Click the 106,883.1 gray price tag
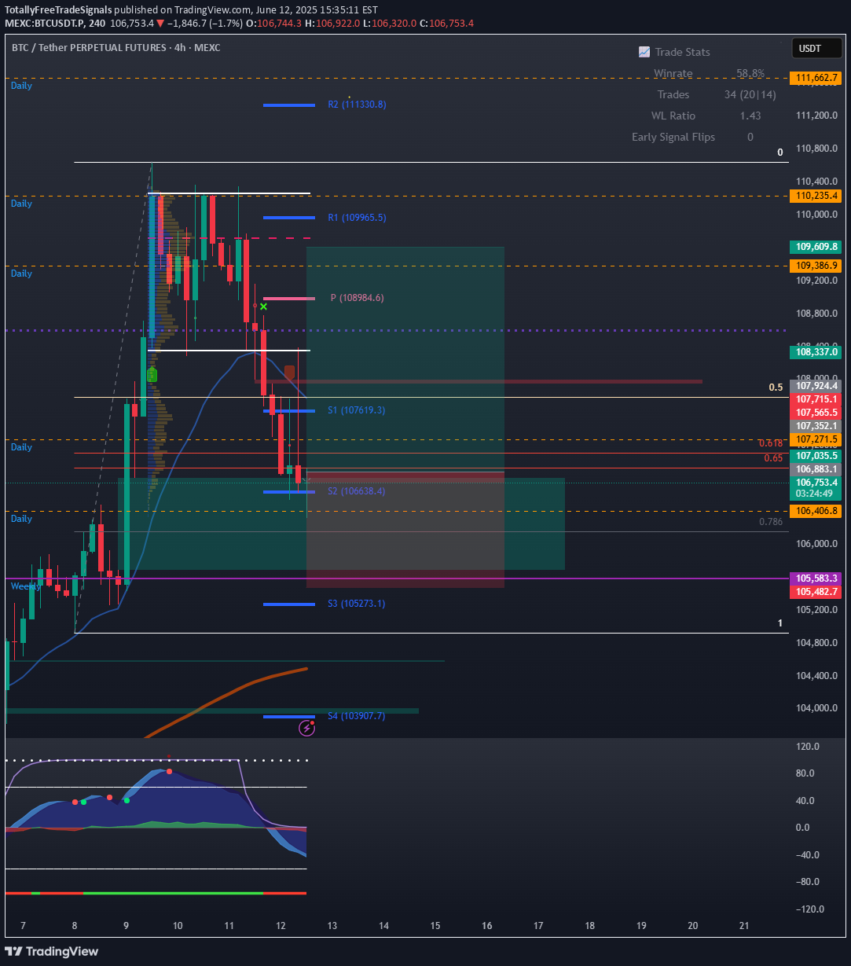 pyautogui.click(x=816, y=469)
